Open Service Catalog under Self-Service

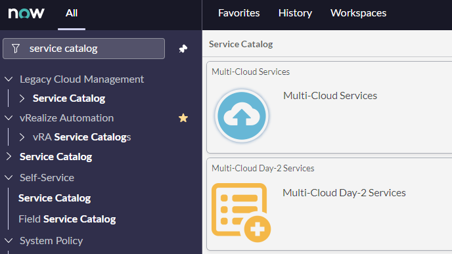pos(55,198)
